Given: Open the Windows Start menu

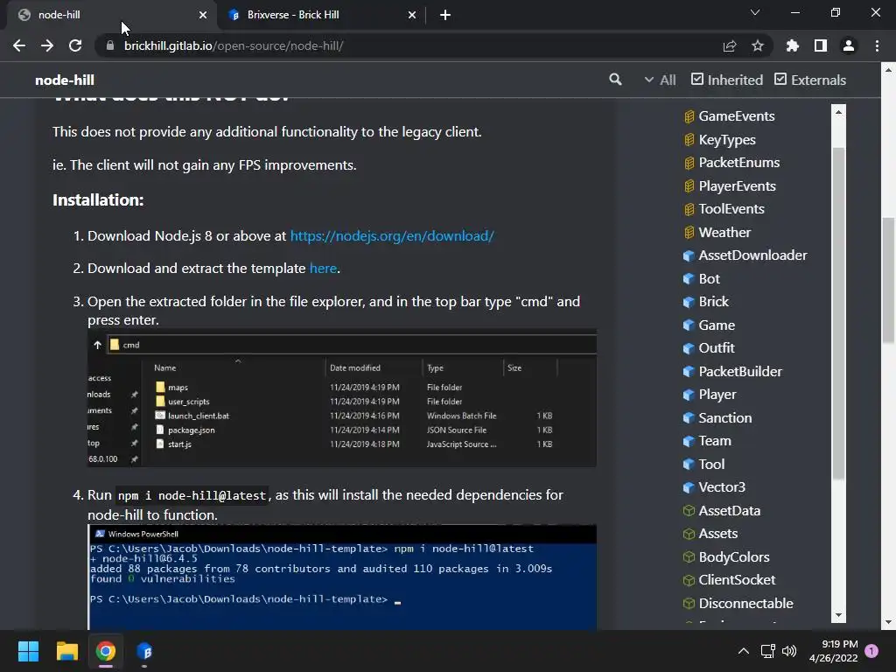Looking at the screenshot, I should tap(28, 651).
